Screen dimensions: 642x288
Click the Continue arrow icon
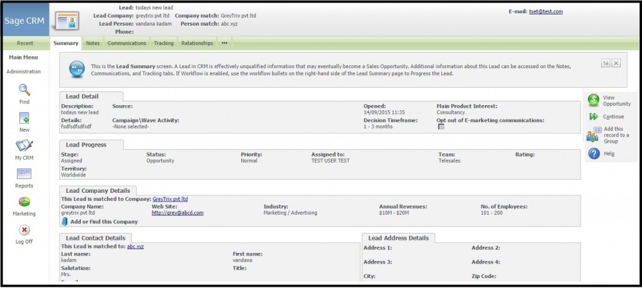pyautogui.click(x=593, y=117)
